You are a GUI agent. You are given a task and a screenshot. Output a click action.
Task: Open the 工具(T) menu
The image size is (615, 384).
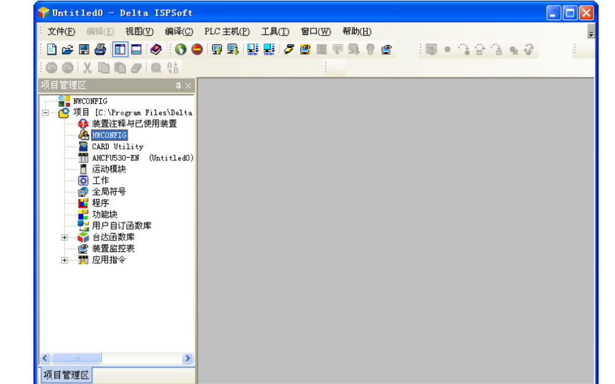tap(276, 31)
